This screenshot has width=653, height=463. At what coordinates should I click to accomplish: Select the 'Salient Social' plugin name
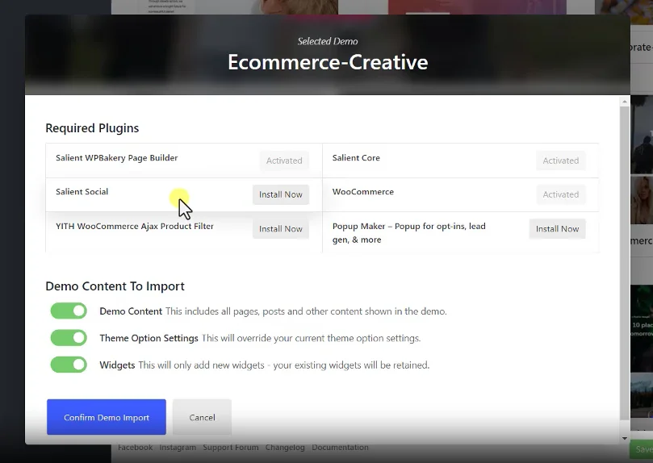coord(82,192)
